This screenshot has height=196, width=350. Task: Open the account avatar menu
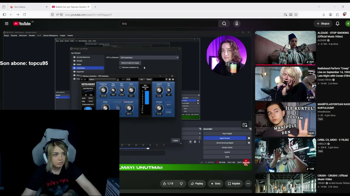(x=348, y=24)
